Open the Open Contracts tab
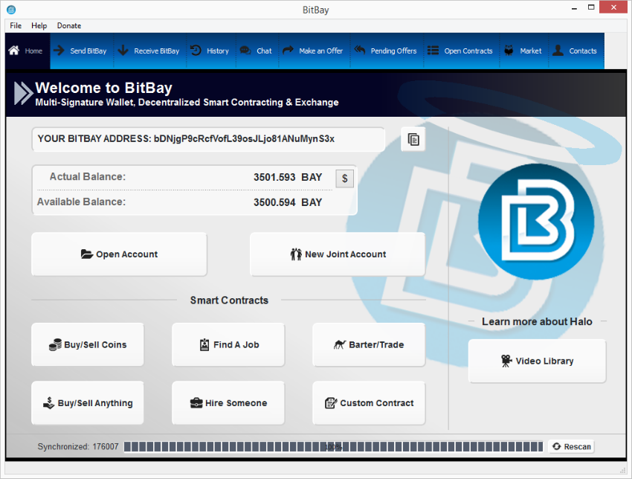 tap(461, 51)
